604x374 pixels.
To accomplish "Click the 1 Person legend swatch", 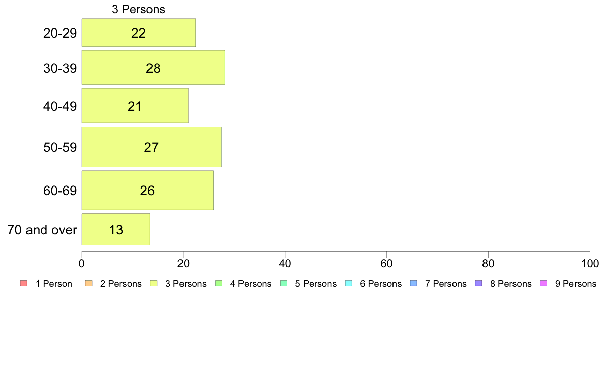I will (x=24, y=283).
